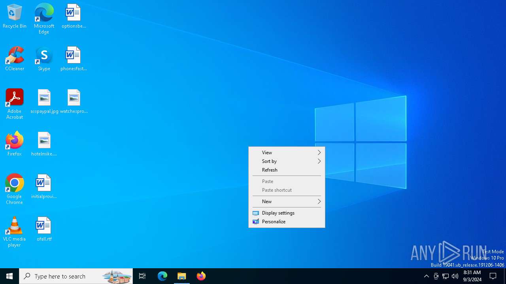Select the asspaypal.jpg image file

pos(44,102)
